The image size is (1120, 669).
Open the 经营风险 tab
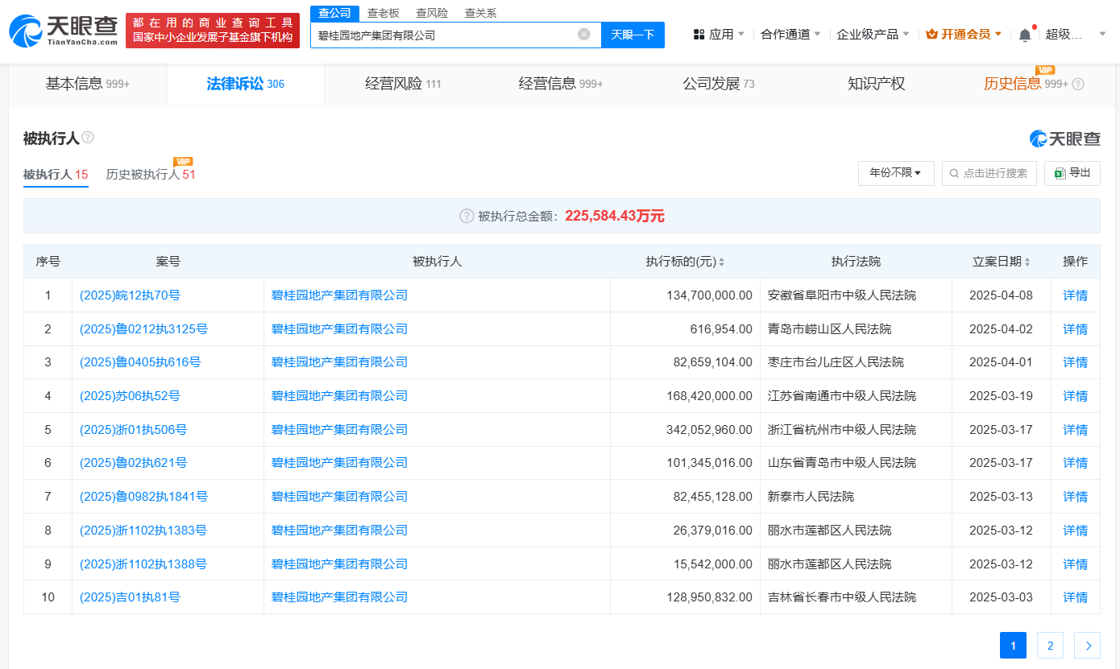[403, 84]
